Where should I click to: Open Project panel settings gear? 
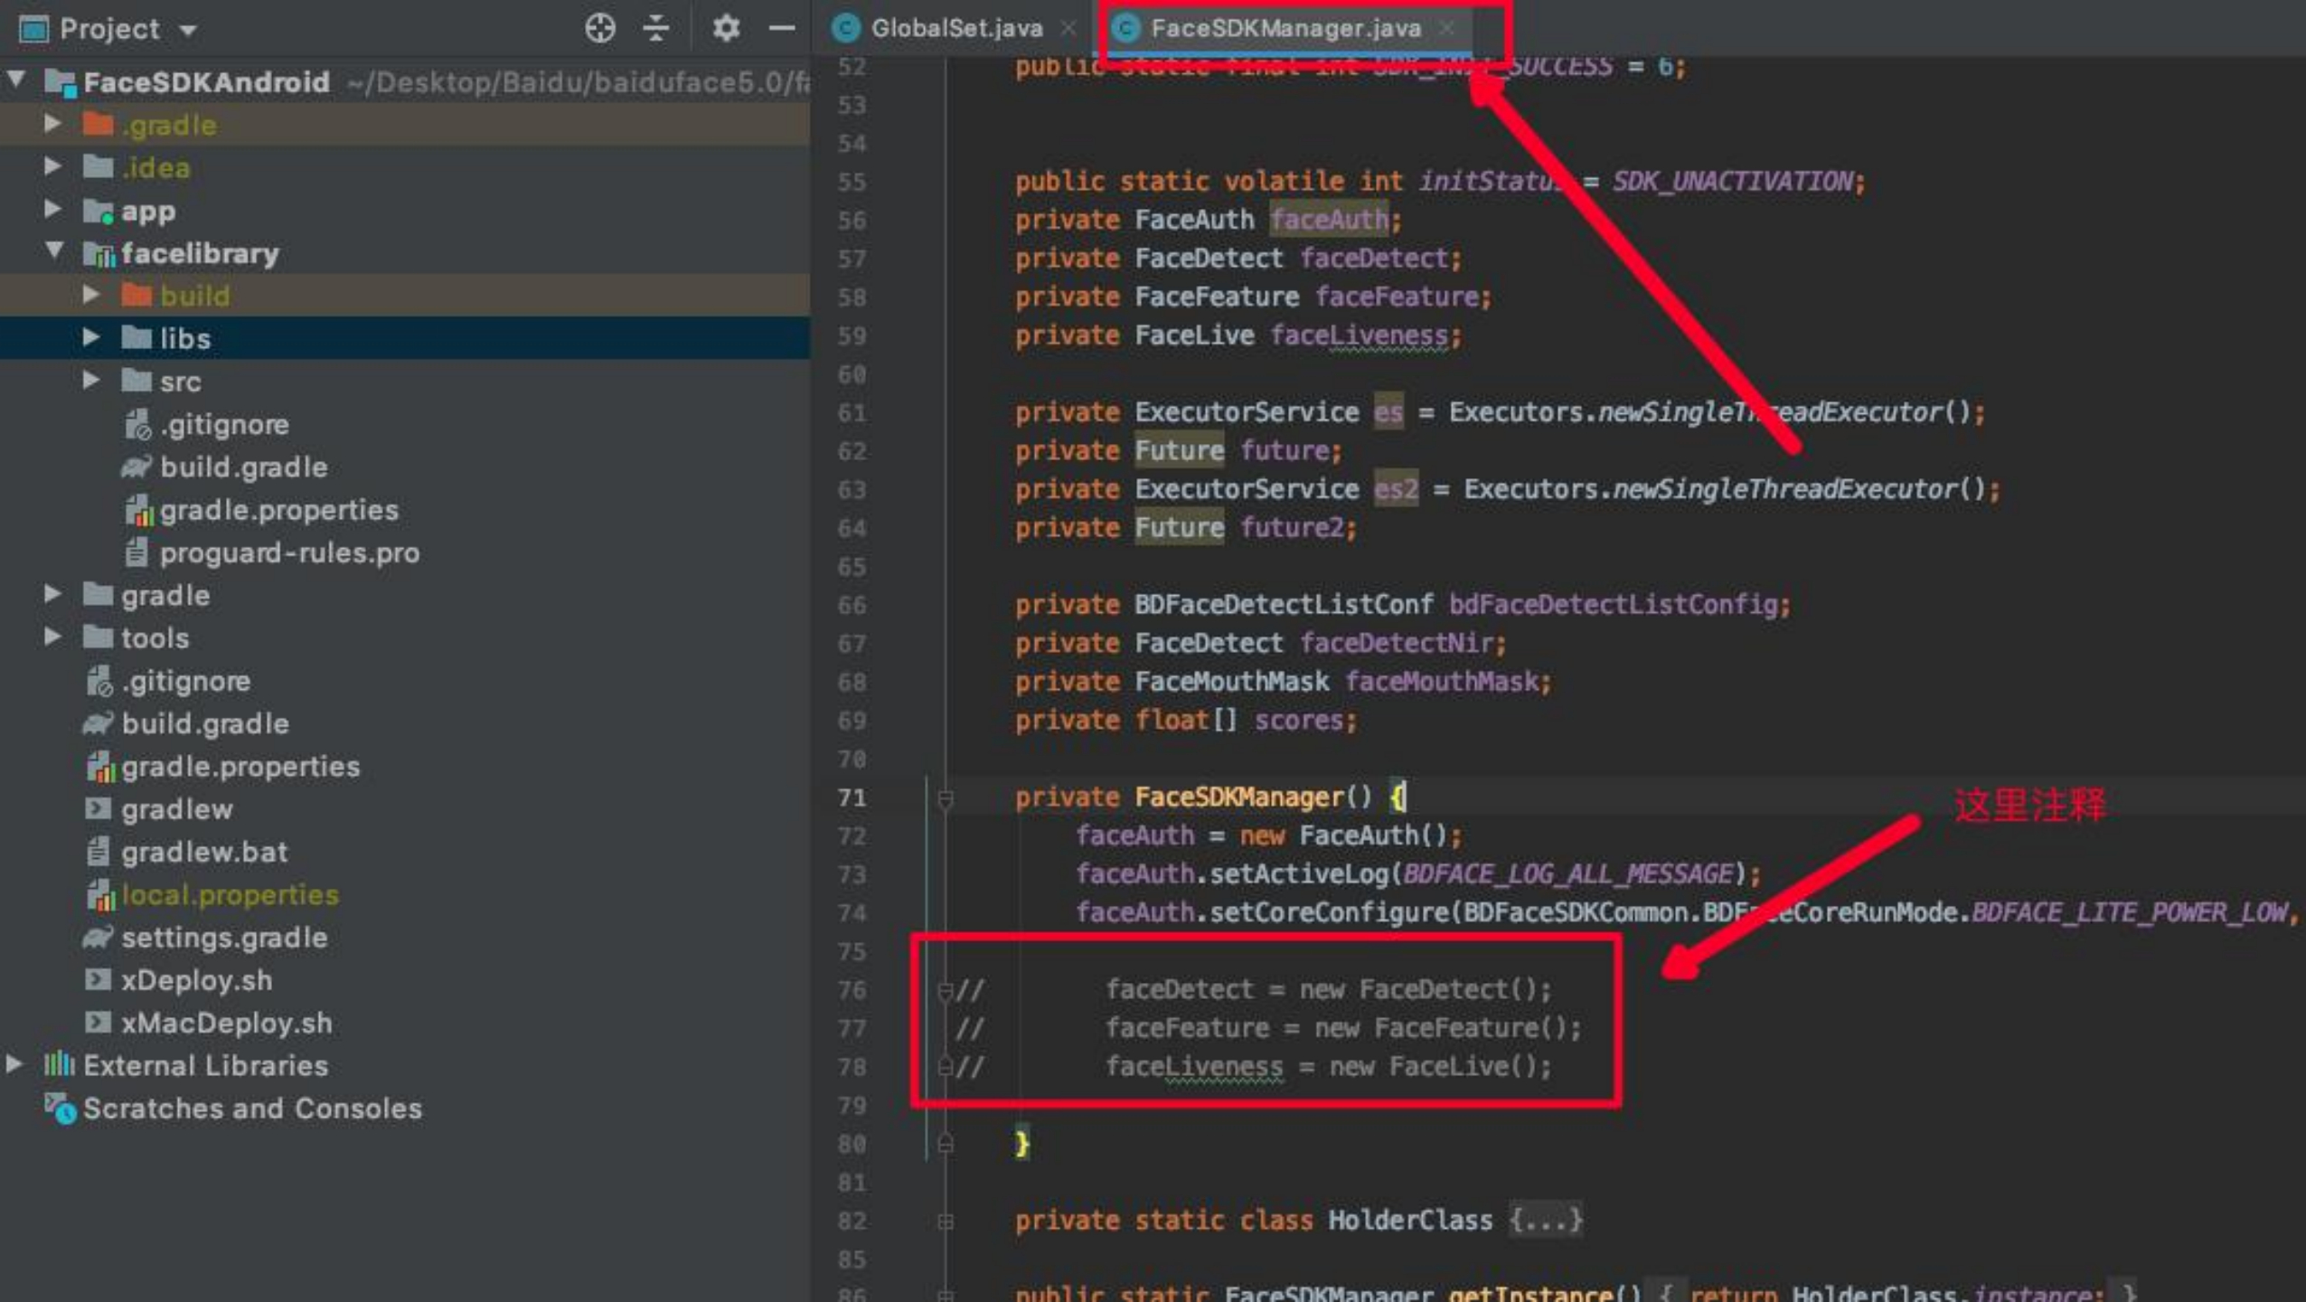726,28
